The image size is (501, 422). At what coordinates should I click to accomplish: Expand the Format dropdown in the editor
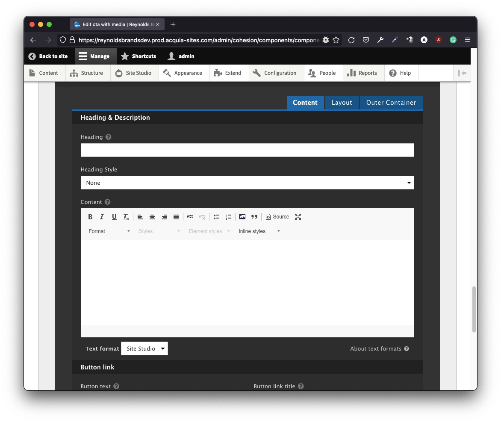[109, 231]
